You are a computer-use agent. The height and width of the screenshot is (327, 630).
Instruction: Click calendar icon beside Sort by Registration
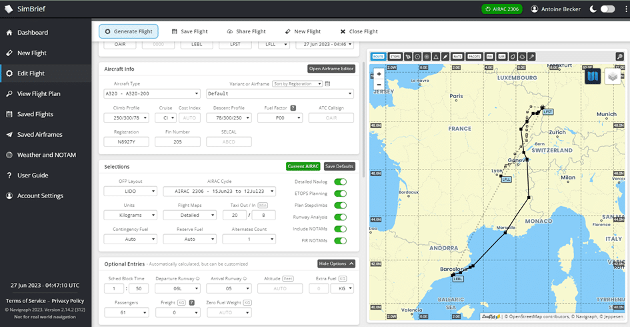tap(327, 83)
